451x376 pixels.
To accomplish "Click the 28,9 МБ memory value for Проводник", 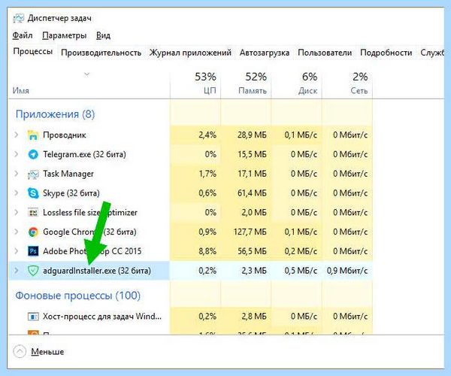I will (x=252, y=135).
